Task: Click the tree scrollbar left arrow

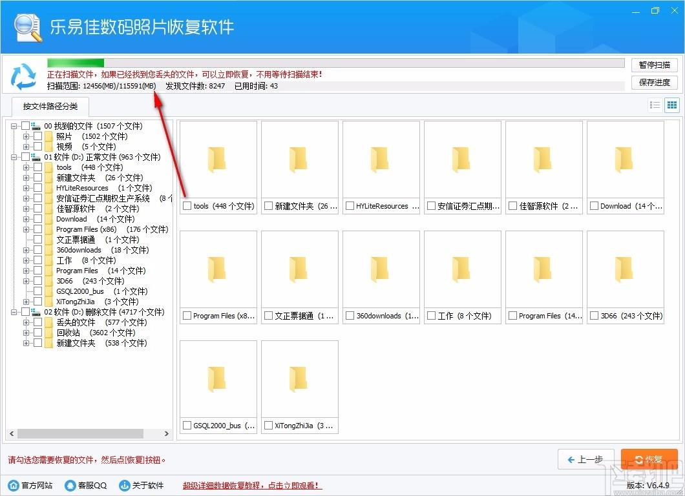Action: [12, 433]
